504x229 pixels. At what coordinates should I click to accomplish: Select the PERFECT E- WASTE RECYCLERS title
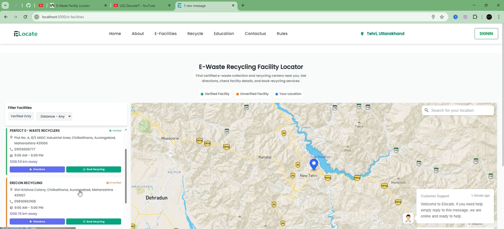(x=35, y=131)
